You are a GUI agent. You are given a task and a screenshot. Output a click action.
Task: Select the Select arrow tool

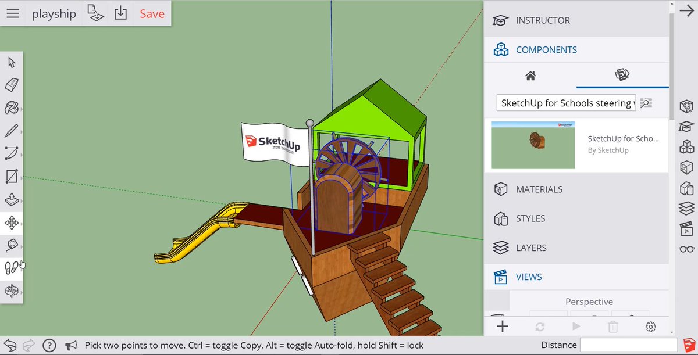(x=12, y=62)
